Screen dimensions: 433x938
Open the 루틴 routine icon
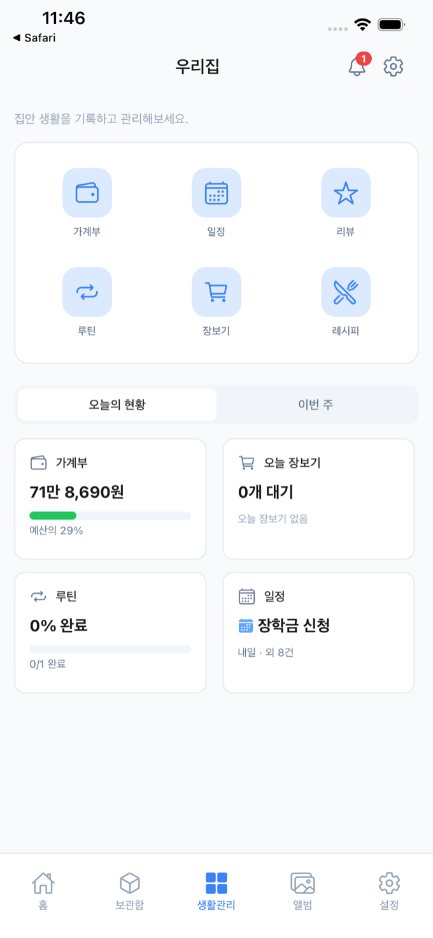[x=87, y=292]
